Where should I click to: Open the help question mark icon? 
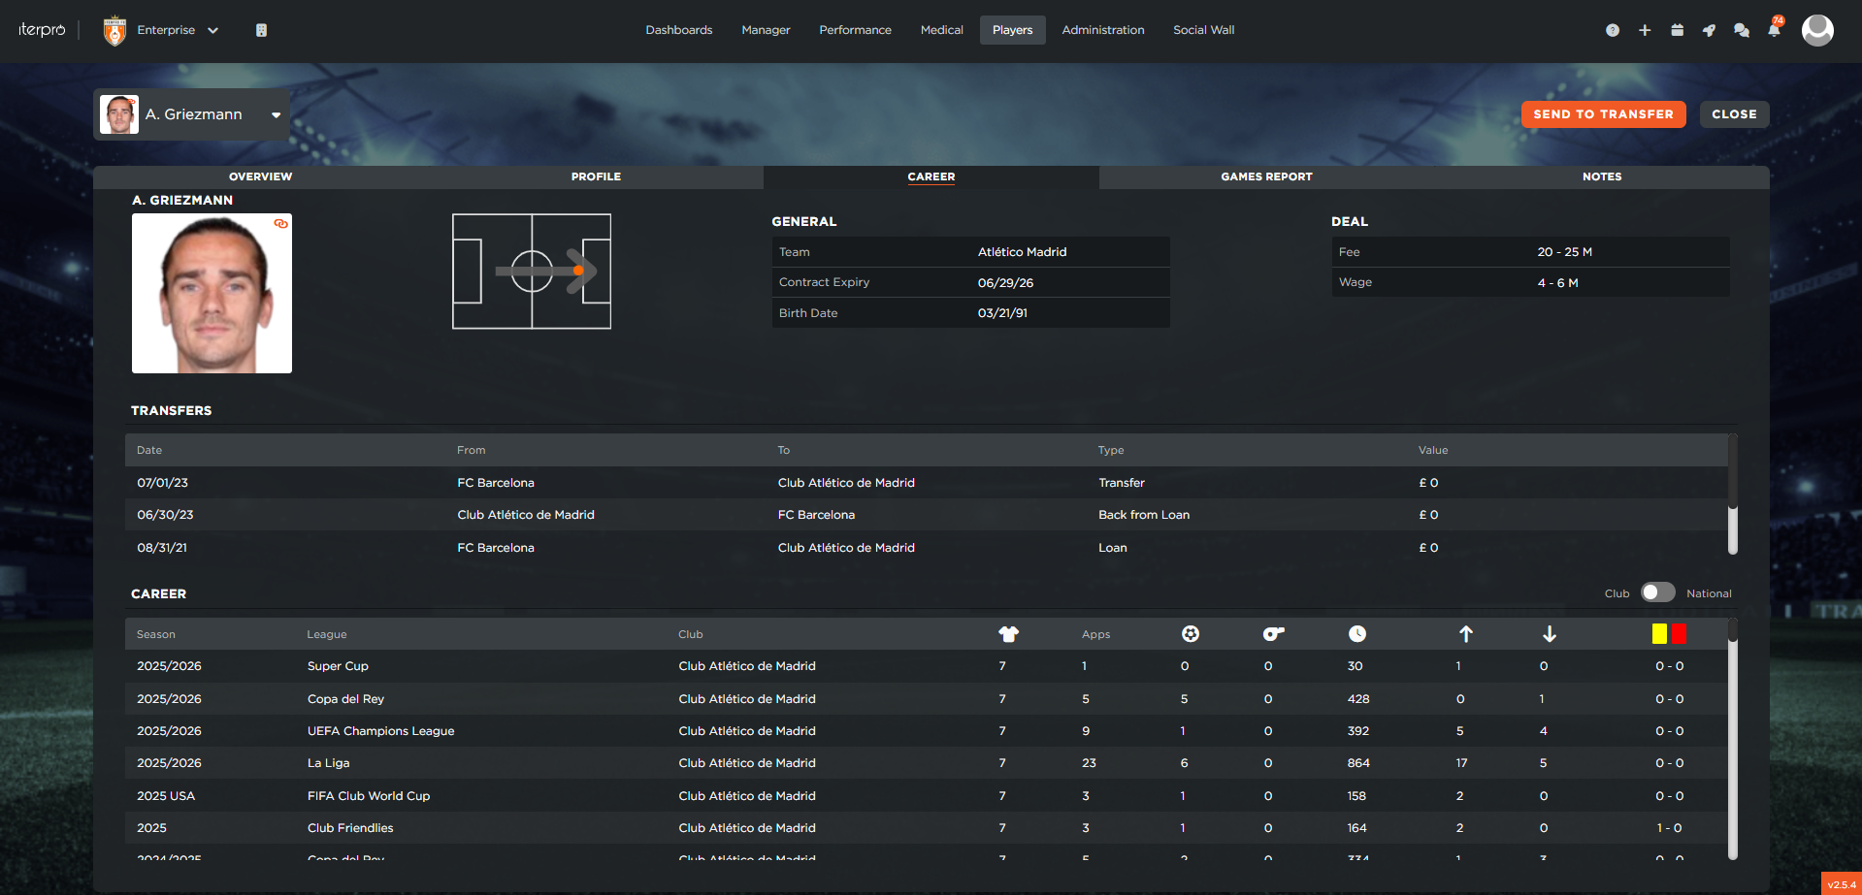point(1612,30)
